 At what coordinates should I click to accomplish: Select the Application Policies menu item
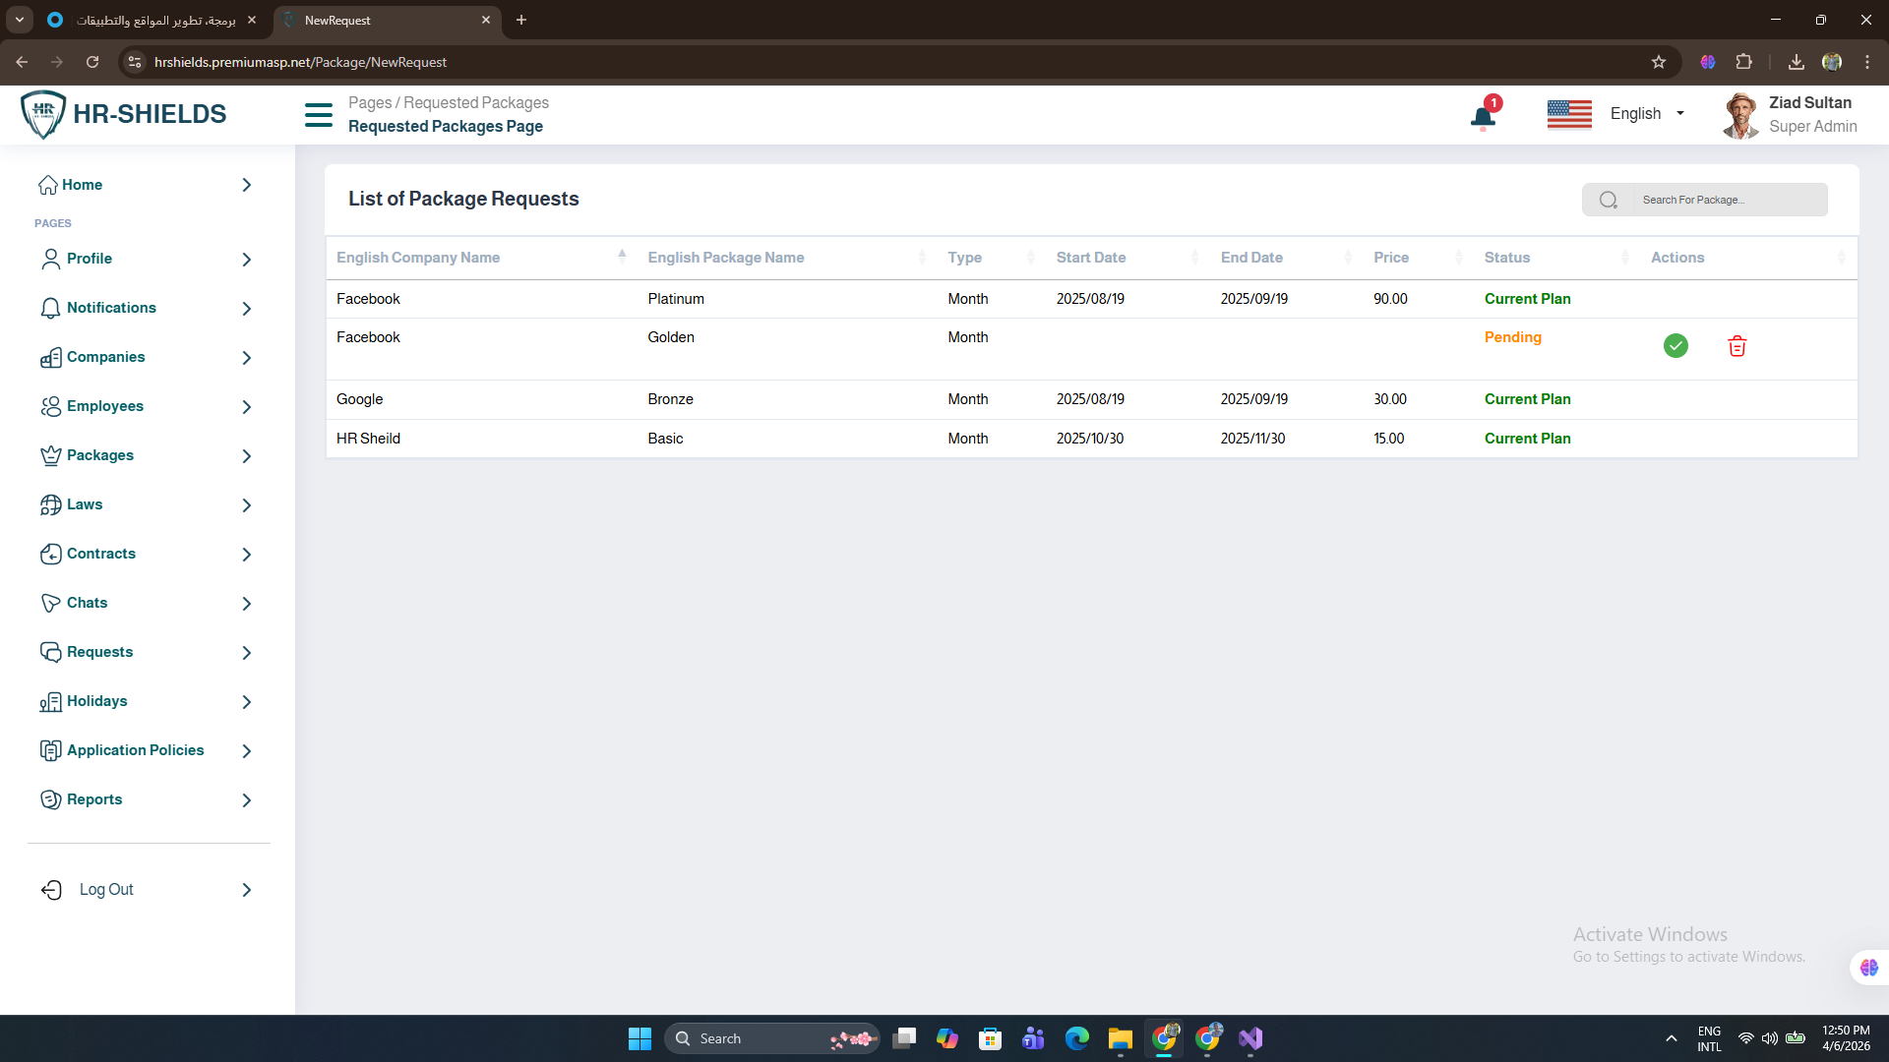[135, 750]
